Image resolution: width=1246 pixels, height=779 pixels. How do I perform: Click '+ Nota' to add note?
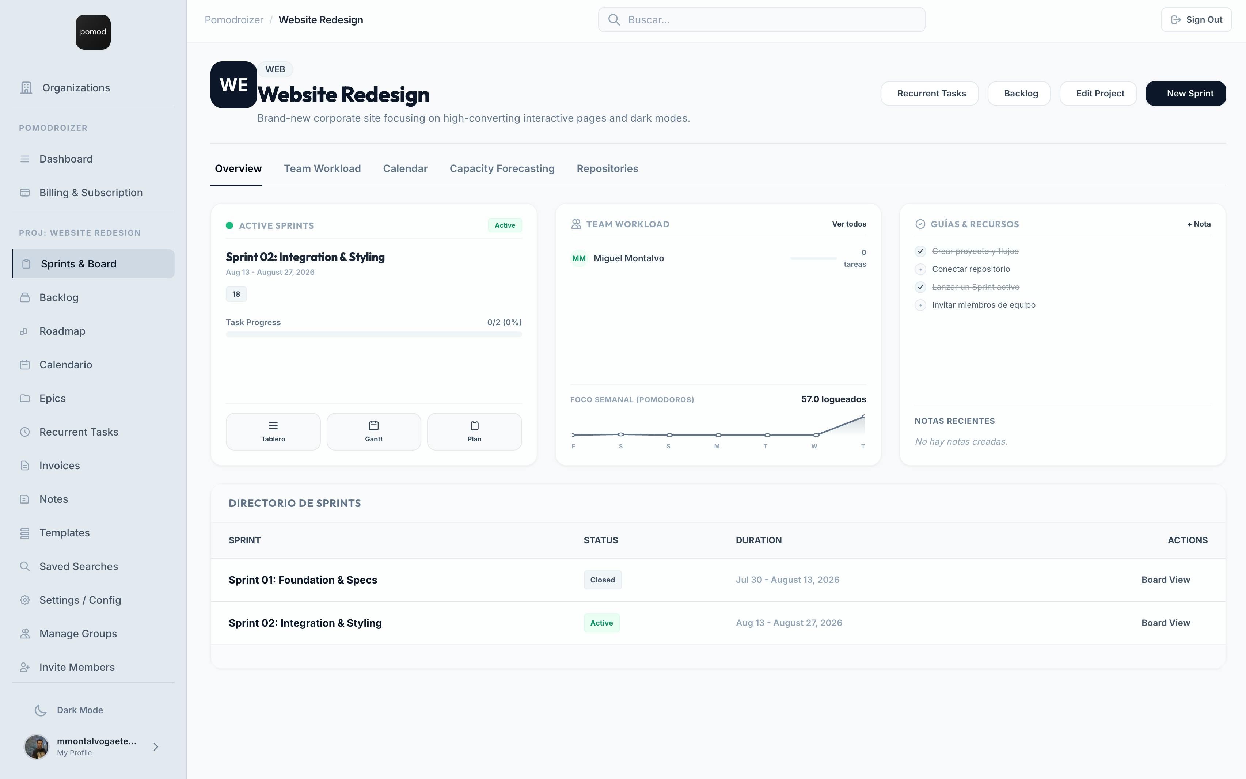[1198, 224]
